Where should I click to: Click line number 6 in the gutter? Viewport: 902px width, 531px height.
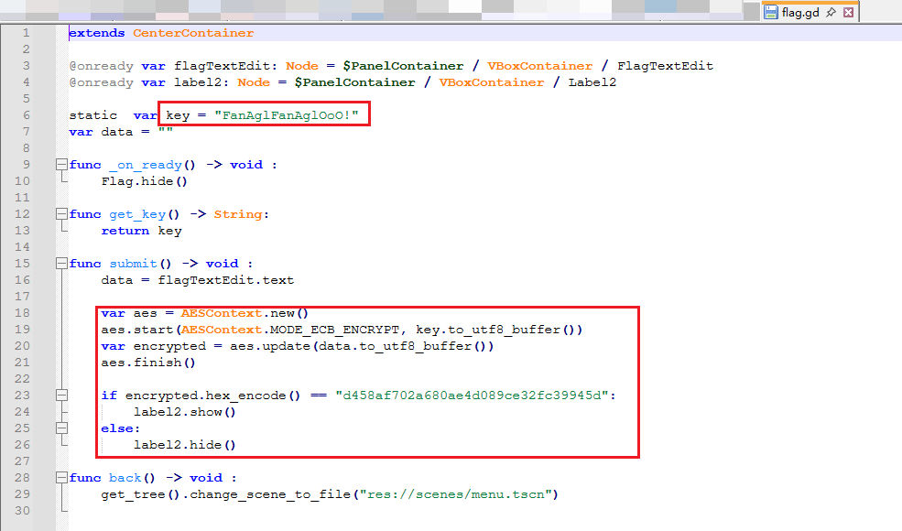point(26,115)
